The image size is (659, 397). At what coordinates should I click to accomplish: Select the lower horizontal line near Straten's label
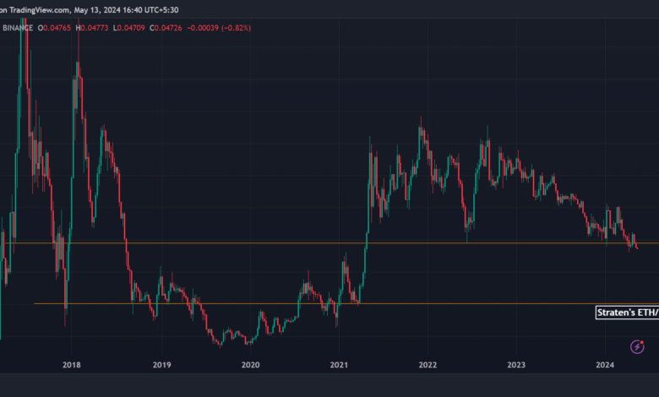(253, 303)
